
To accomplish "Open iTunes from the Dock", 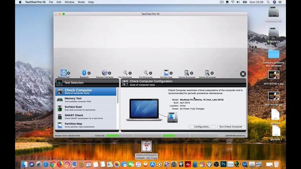I will pos(138,164).
